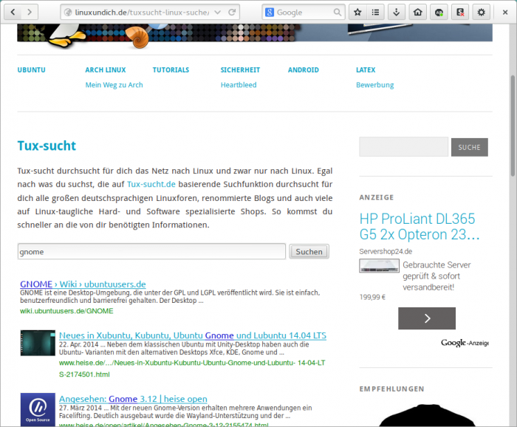This screenshot has height=427, width=517.
Task: Go to the browser home page
Action: [418, 12]
